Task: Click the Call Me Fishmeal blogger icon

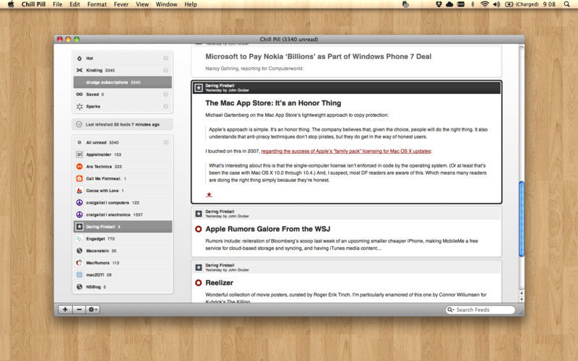Action: coord(79,178)
